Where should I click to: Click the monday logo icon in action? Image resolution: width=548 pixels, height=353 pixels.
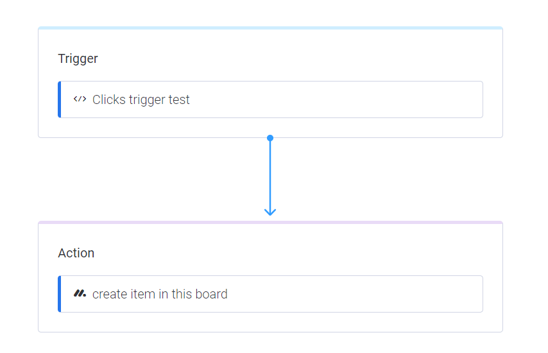(80, 293)
